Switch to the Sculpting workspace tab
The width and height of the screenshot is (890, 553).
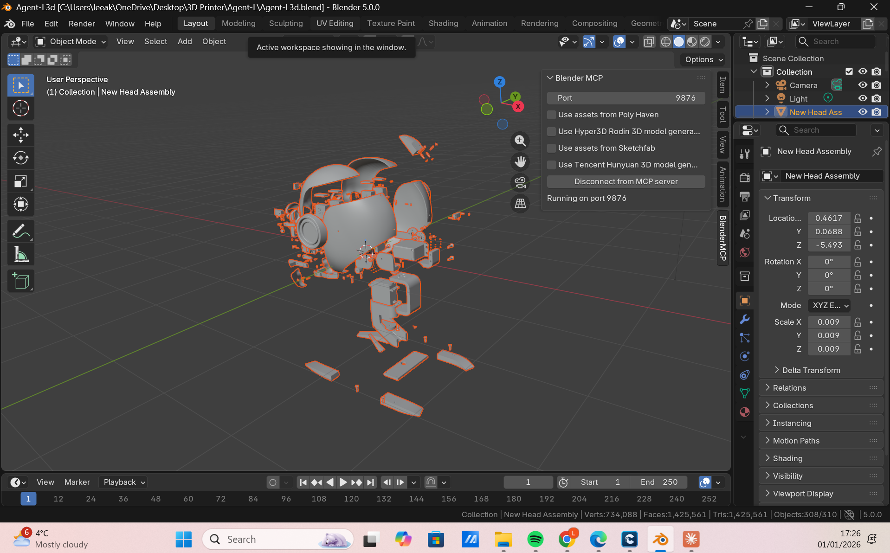click(285, 23)
